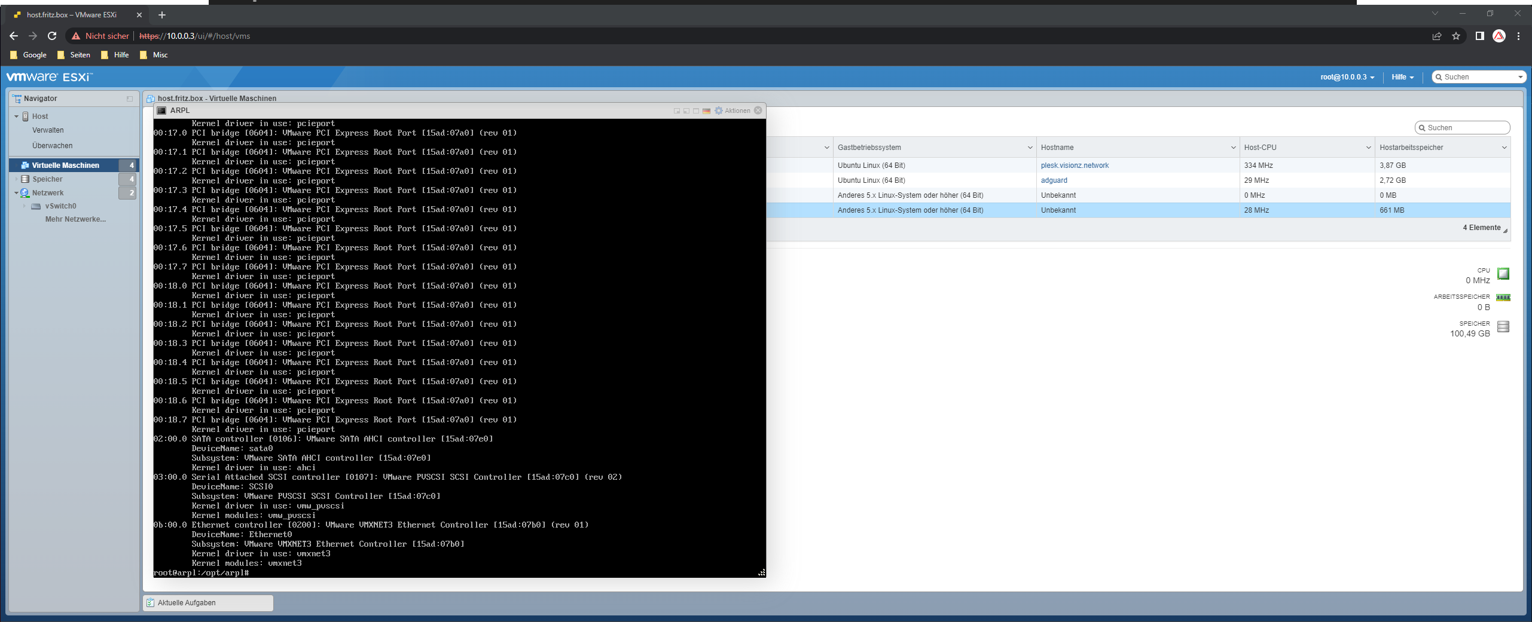This screenshot has width=1532, height=622.
Task: Click the German keyboard layout flag icon
Action: pos(707,111)
